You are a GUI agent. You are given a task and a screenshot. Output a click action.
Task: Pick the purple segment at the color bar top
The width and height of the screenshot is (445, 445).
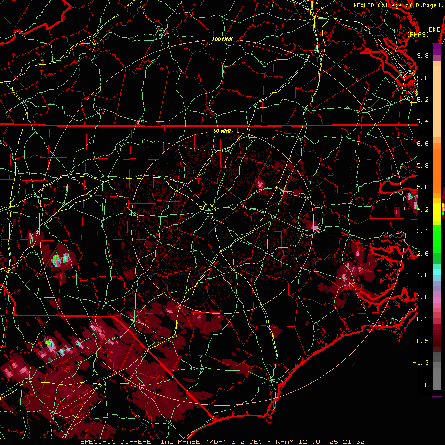coord(437,49)
